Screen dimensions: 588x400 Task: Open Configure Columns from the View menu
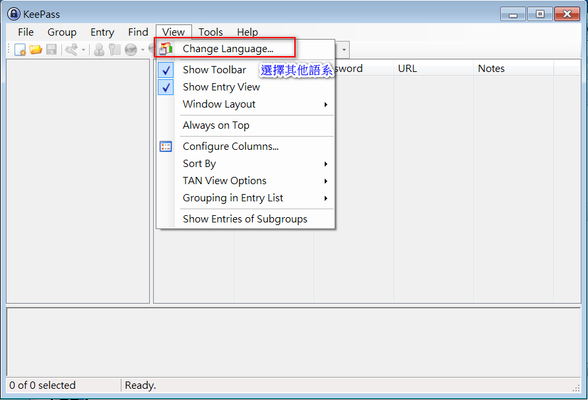pos(245,147)
